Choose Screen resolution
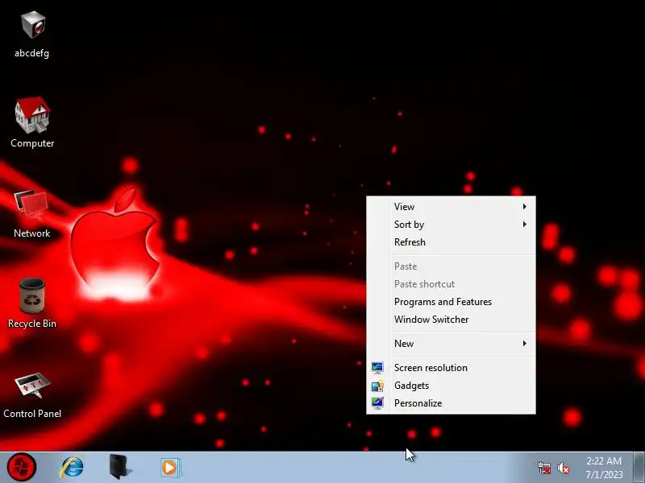This screenshot has width=645, height=483. (x=451, y=368)
